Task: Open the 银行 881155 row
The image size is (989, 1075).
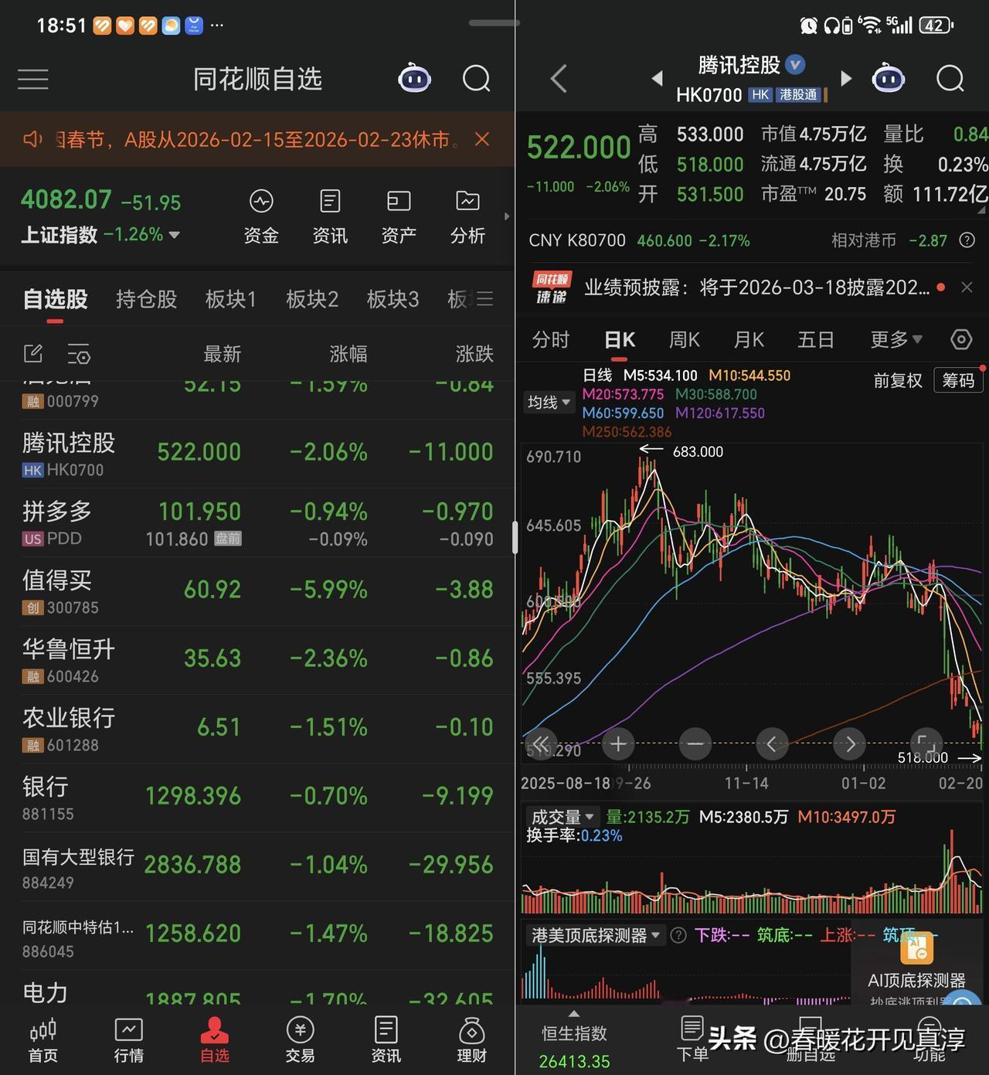Action: point(257,798)
